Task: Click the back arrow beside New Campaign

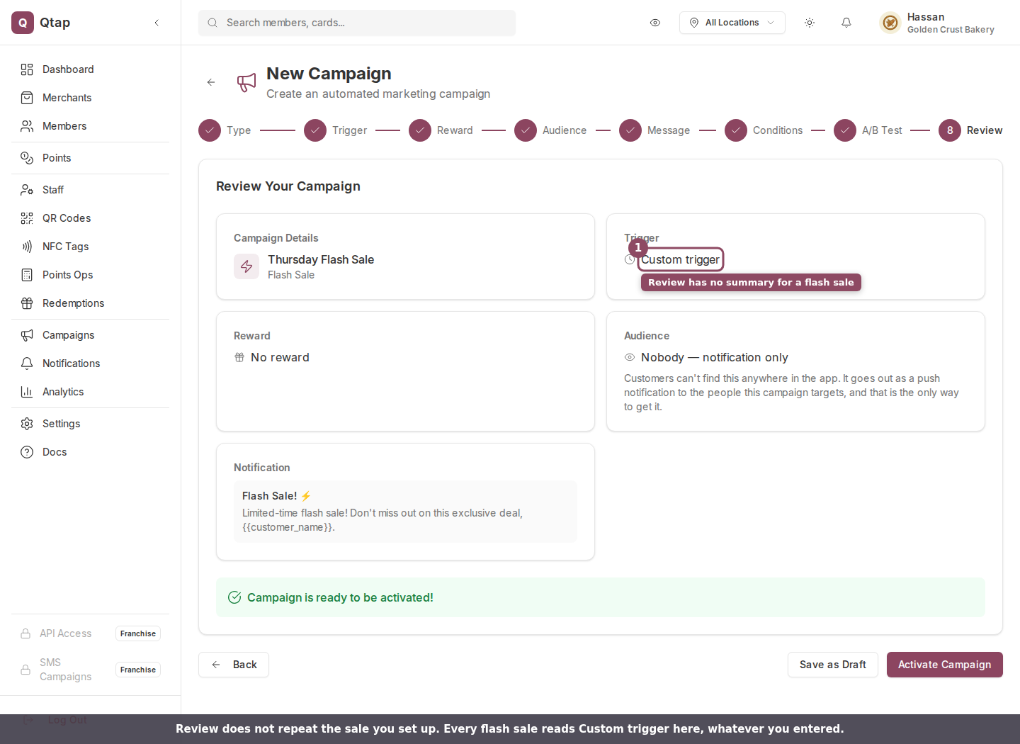Action: [x=211, y=82]
